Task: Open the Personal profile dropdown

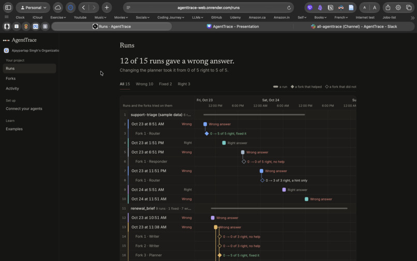Action: click(33, 7)
